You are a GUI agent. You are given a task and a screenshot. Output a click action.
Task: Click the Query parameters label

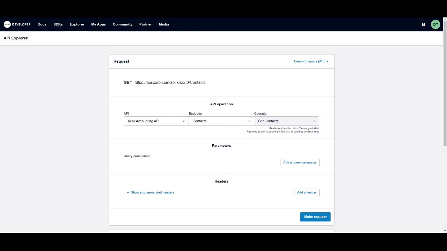(x=137, y=156)
